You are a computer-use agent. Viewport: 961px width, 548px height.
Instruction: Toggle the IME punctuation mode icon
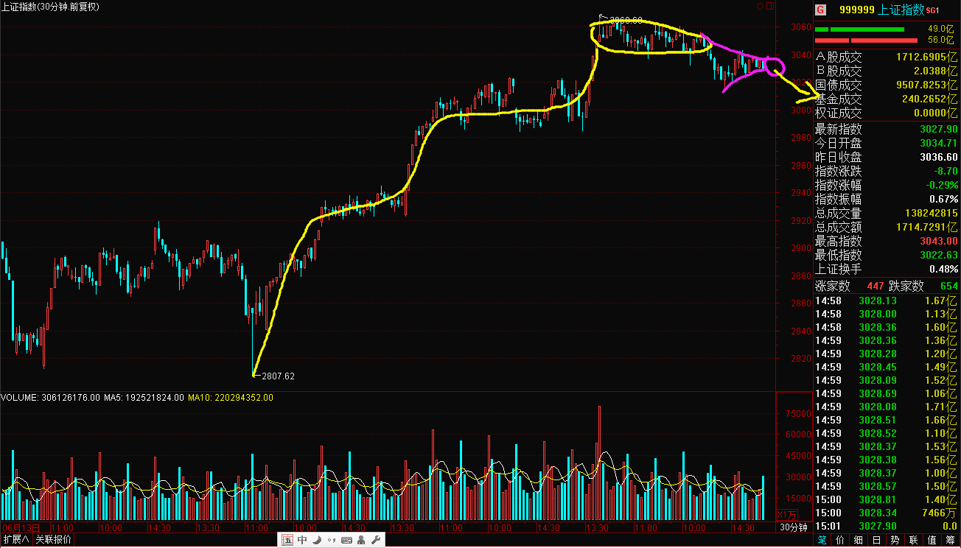pos(331,540)
